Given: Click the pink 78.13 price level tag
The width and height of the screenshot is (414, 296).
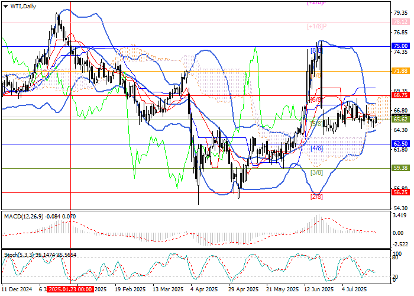Looking at the screenshot, I should [400, 21].
